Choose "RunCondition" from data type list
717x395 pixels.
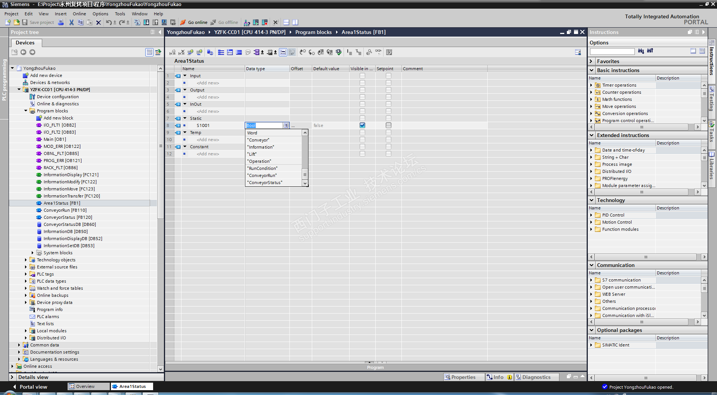[x=273, y=168]
